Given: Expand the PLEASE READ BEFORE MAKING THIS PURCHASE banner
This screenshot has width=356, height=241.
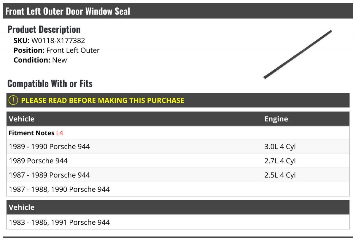Looking at the screenshot, I should coord(178,100).
